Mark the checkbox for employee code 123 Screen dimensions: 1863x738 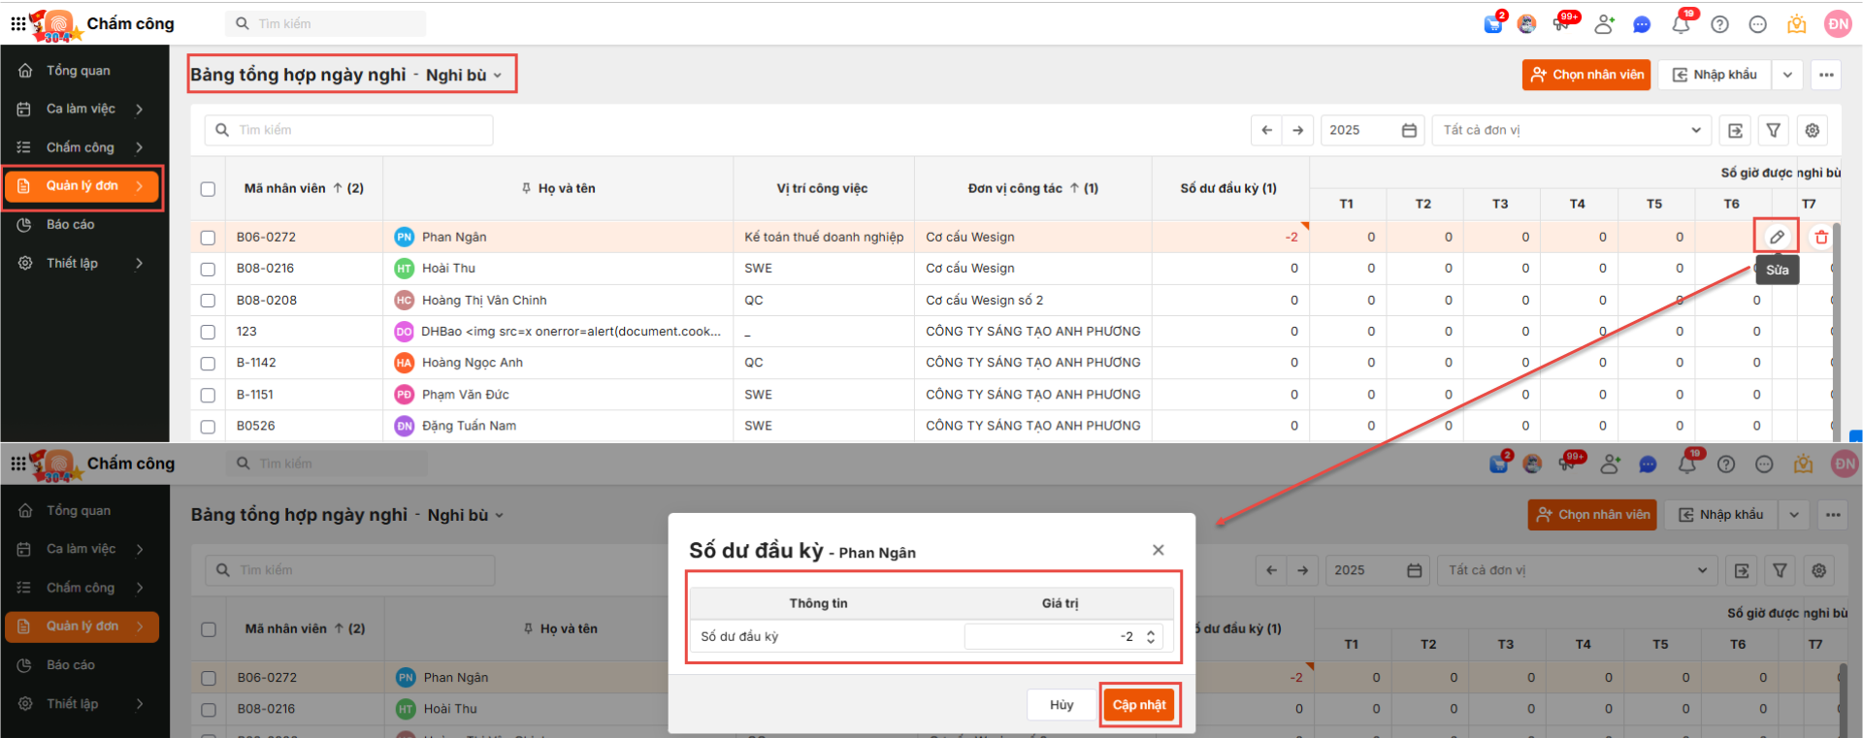pos(208,332)
